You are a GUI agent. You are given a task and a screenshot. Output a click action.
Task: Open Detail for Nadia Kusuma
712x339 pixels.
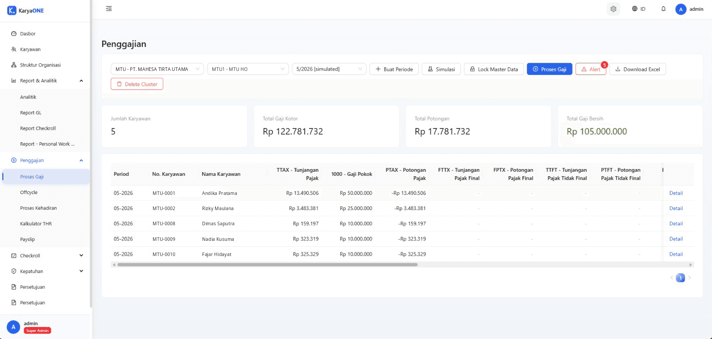pyautogui.click(x=676, y=239)
